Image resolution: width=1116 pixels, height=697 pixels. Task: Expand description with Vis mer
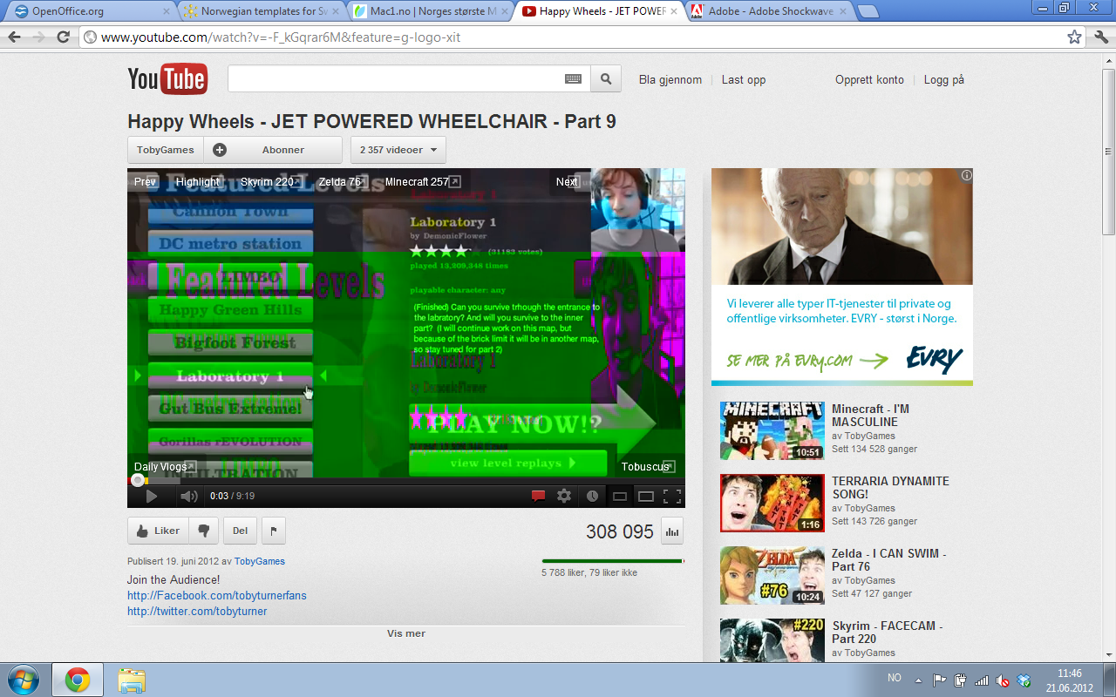pos(406,633)
